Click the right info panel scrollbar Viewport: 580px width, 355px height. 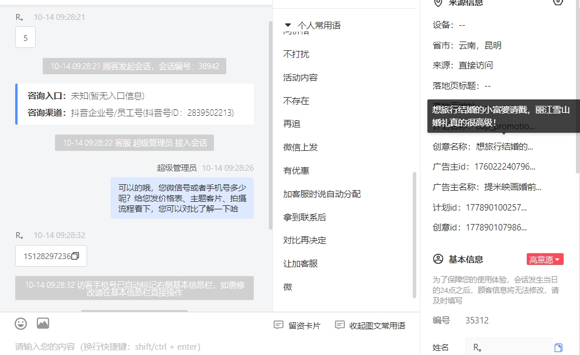578,87
